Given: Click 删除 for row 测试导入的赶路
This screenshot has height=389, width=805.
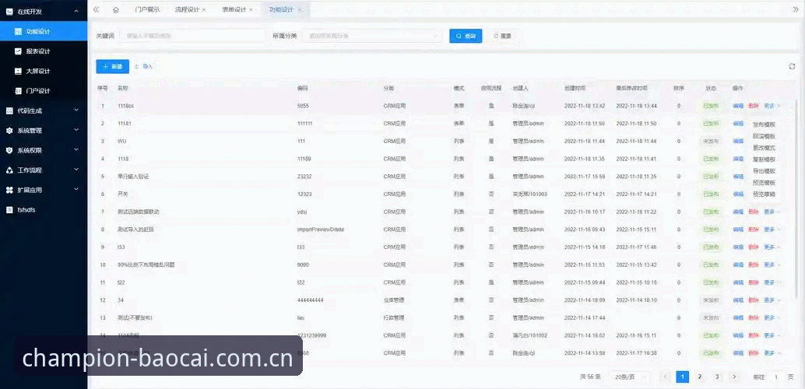Looking at the screenshot, I should tap(753, 230).
